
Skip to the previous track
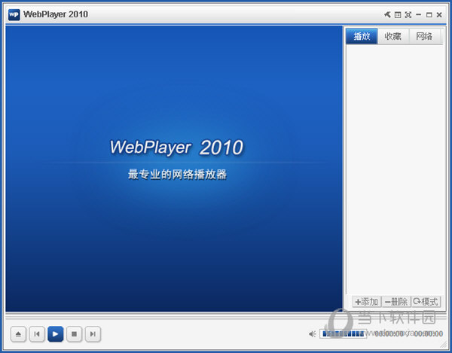click(37, 334)
